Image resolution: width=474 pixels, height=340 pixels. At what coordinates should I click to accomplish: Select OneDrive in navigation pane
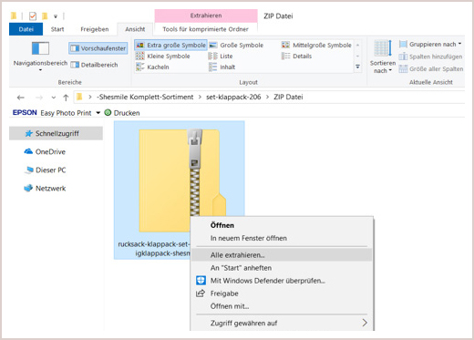(45, 151)
